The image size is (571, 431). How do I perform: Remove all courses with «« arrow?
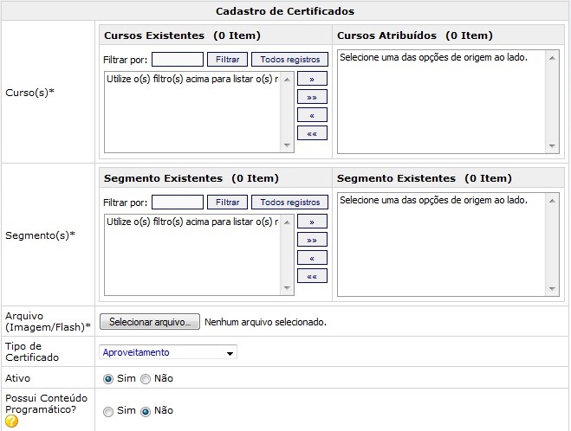coord(311,133)
